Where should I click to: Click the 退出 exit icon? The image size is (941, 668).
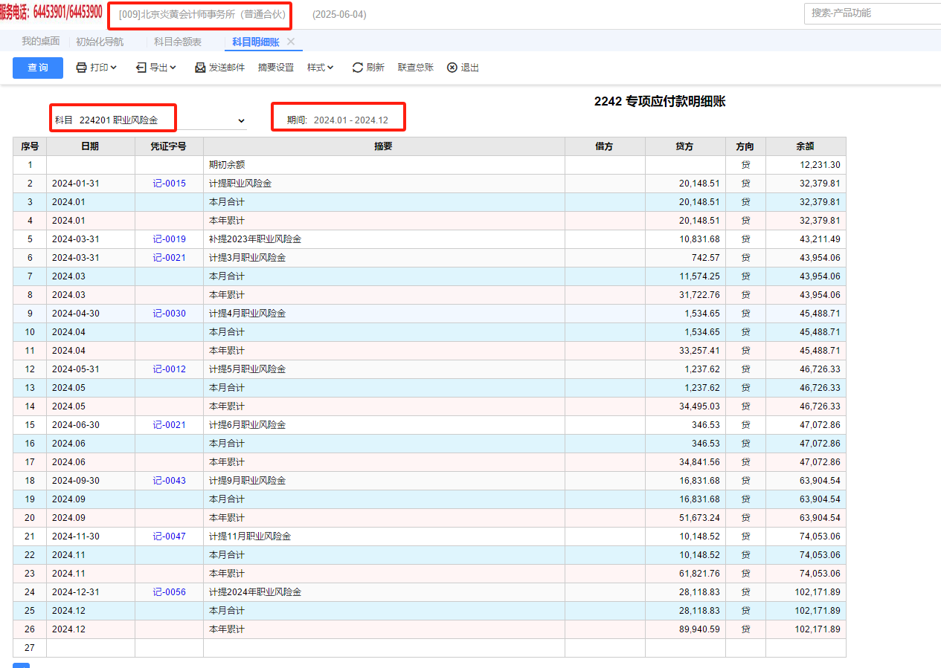[x=452, y=68]
